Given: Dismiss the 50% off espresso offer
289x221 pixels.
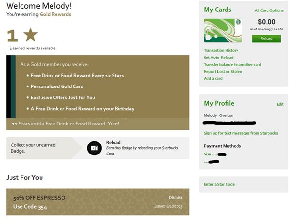Looking at the screenshot, I should tap(175, 197).
